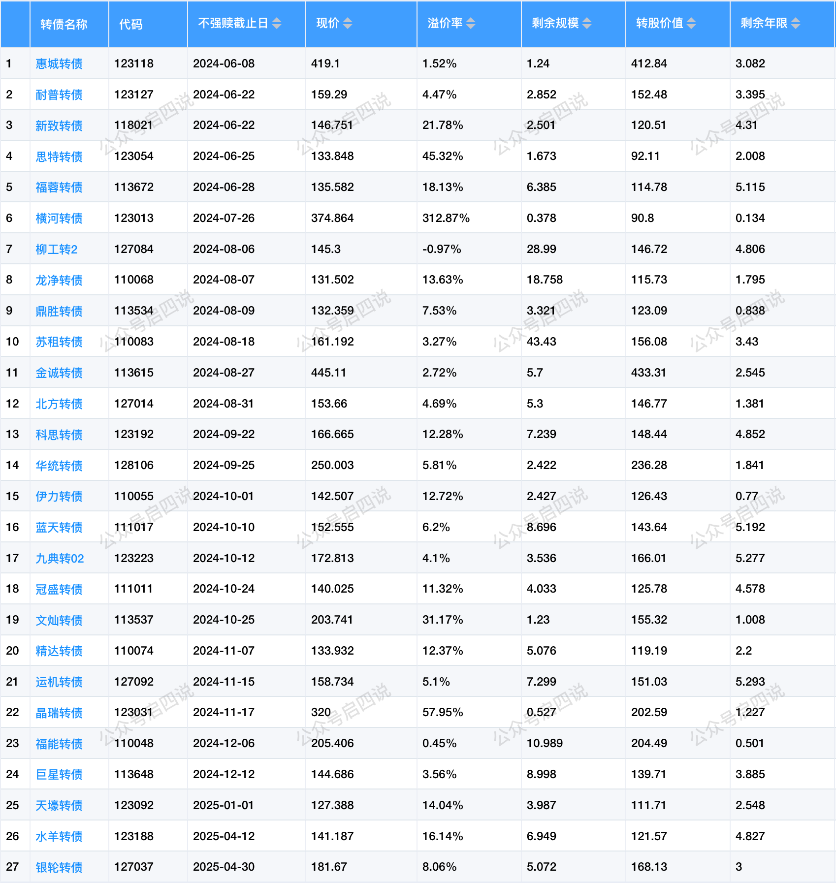
Task: Click the 剩余规模 sort icon
Action: (x=587, y=23)
